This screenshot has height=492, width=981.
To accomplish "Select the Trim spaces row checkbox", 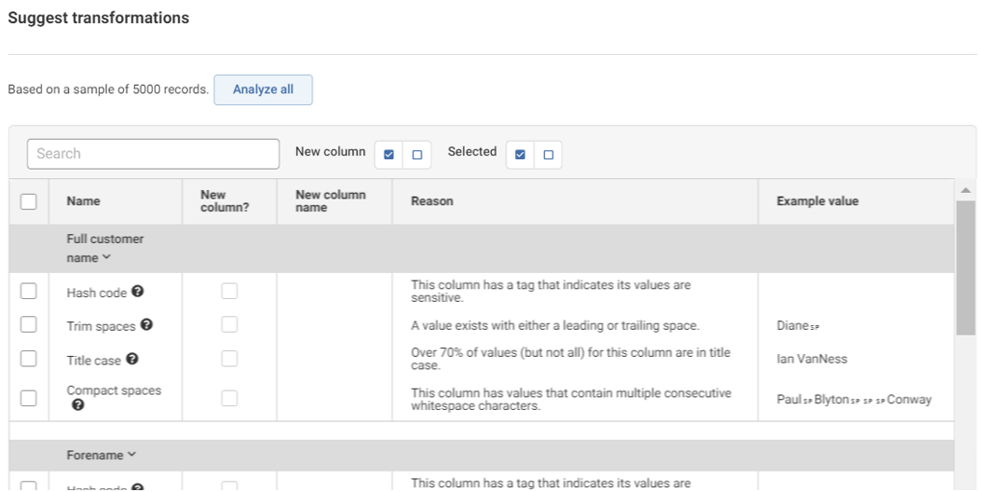I will click(29, 325).
